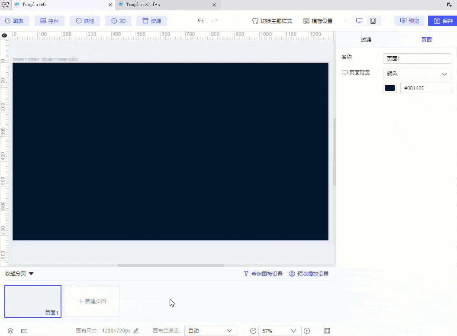Toggle the eye icon beside the ruler

[x=4, y=36]
